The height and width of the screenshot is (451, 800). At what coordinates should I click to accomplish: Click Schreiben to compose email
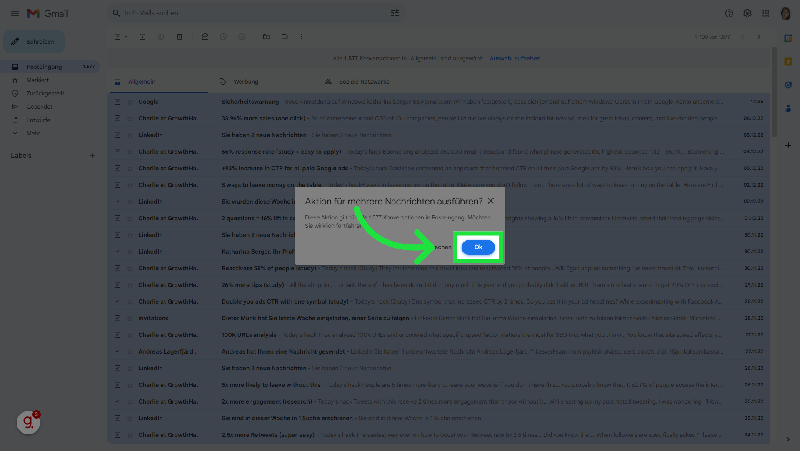click(34, 42)
